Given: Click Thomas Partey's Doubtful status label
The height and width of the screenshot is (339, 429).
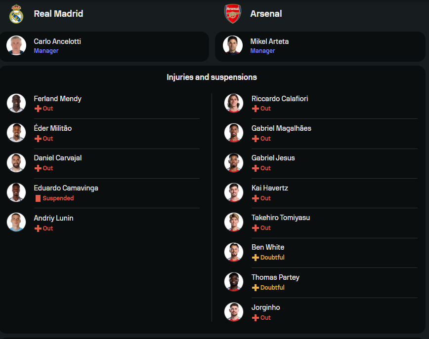Looking at the screenshot, I should [x=272, y=288].
